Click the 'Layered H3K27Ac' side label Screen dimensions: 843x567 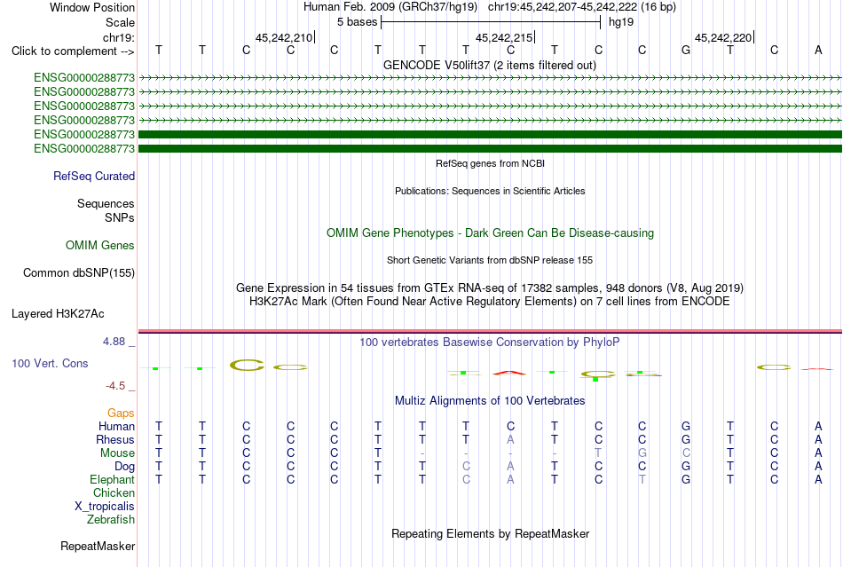[x=58, y=314]
